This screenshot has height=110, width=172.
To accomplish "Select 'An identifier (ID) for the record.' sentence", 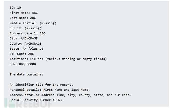I will coord(41,85).
